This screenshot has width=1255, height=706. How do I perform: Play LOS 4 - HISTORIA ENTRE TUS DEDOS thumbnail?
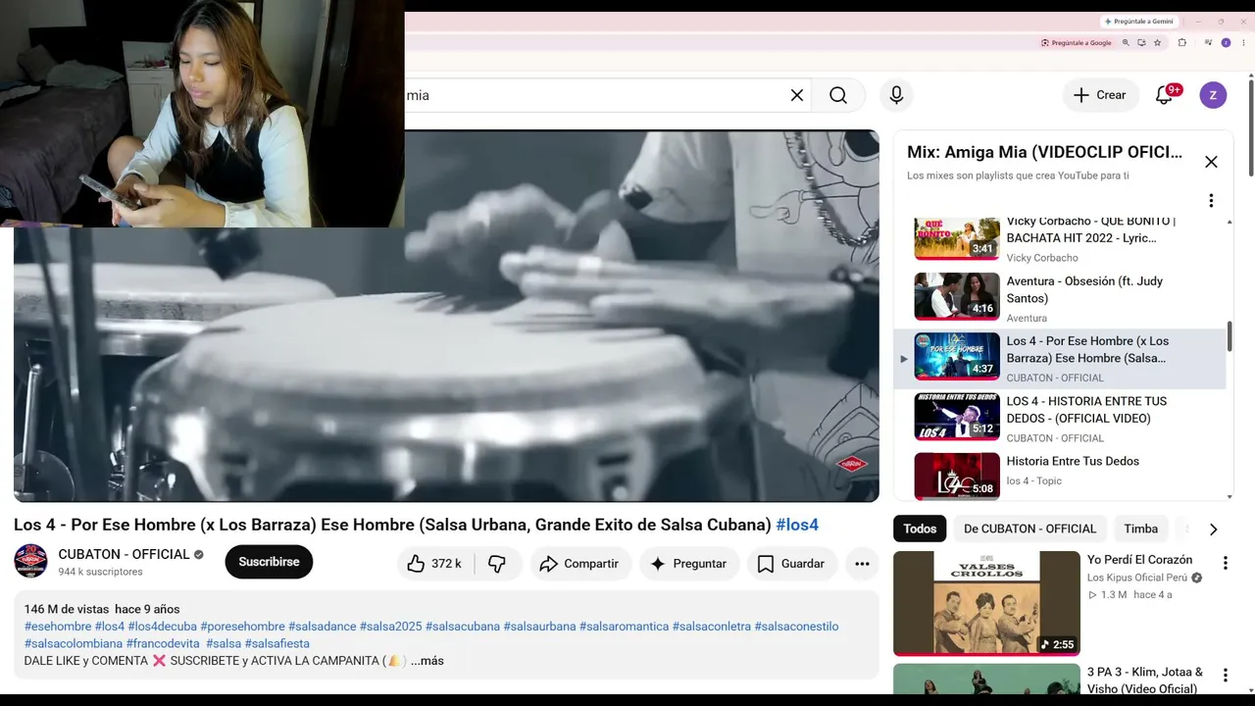pyautogui.click(x=957, y=417)
